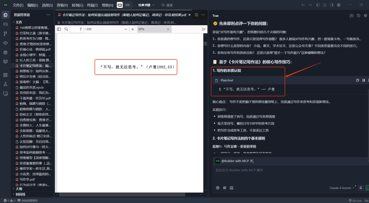The width and height of the screenshot is (369, 203).
Task: Toggle the primary left sidebar layout
Action: coord(318,5)
